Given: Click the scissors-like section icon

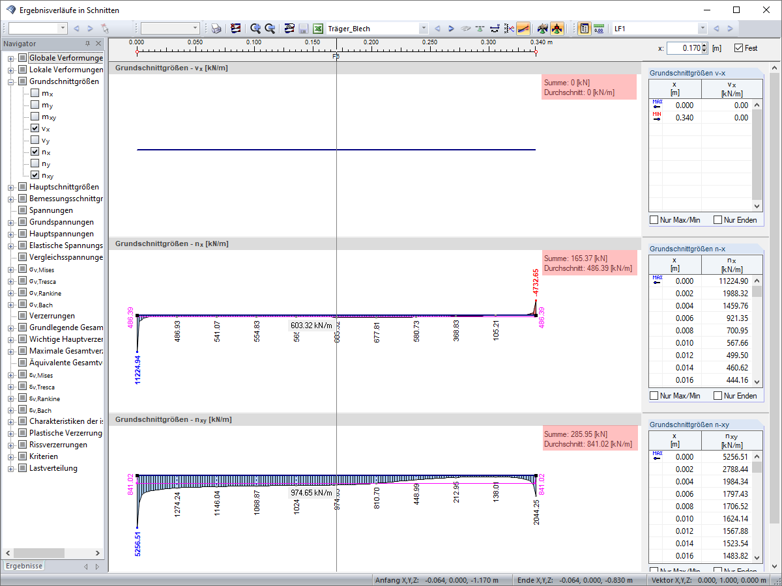Looking at the screenshot, I should click(510, 29).
